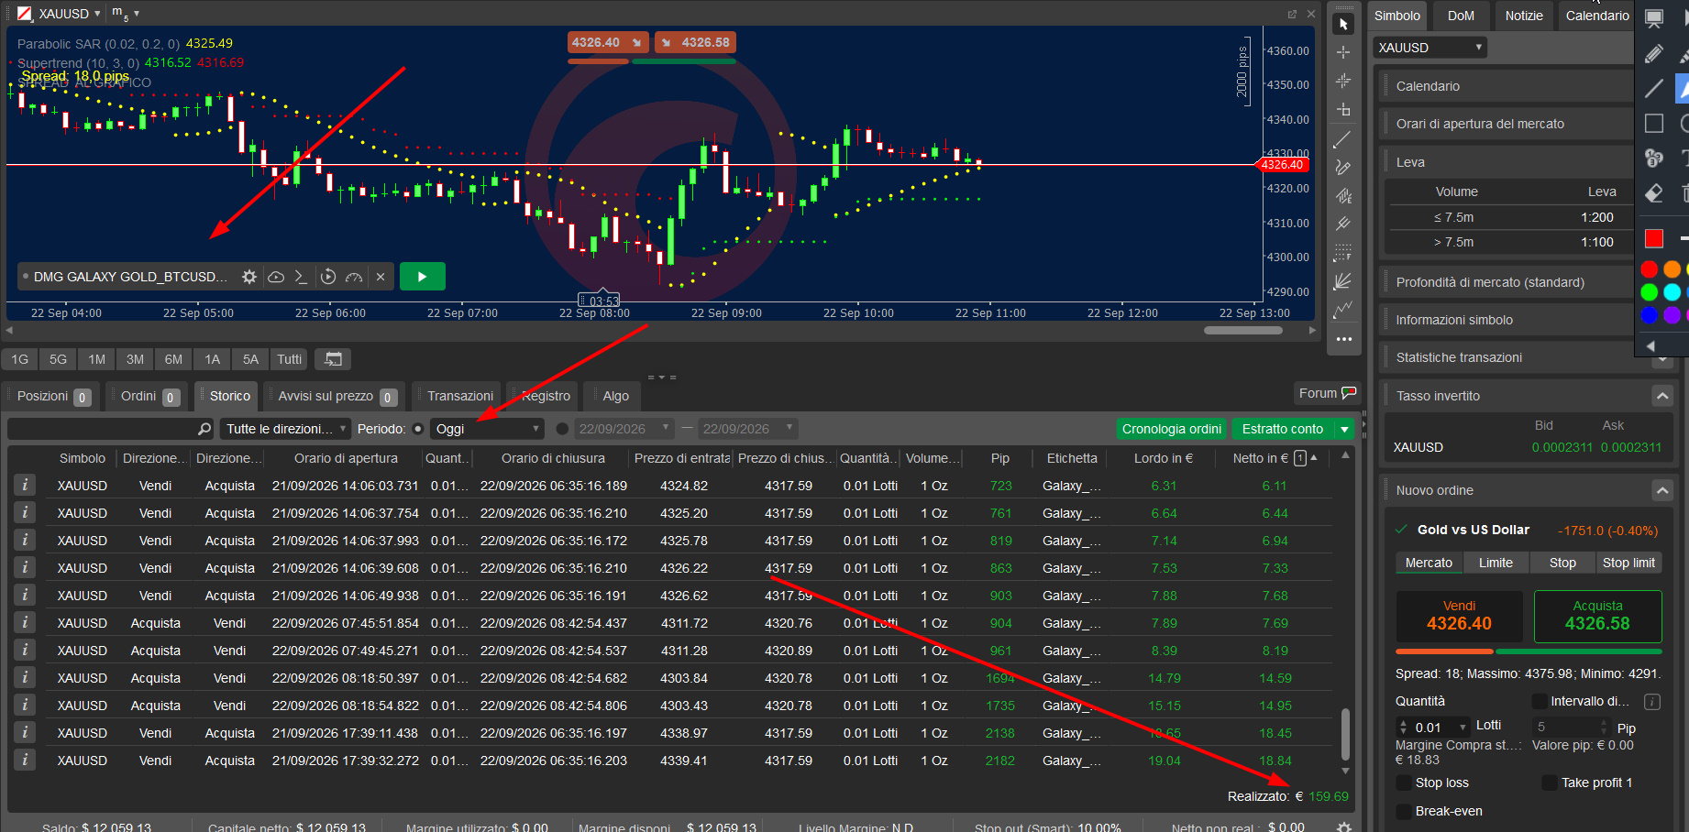Enable the Stop loss checkbox

click(1404, 783)
